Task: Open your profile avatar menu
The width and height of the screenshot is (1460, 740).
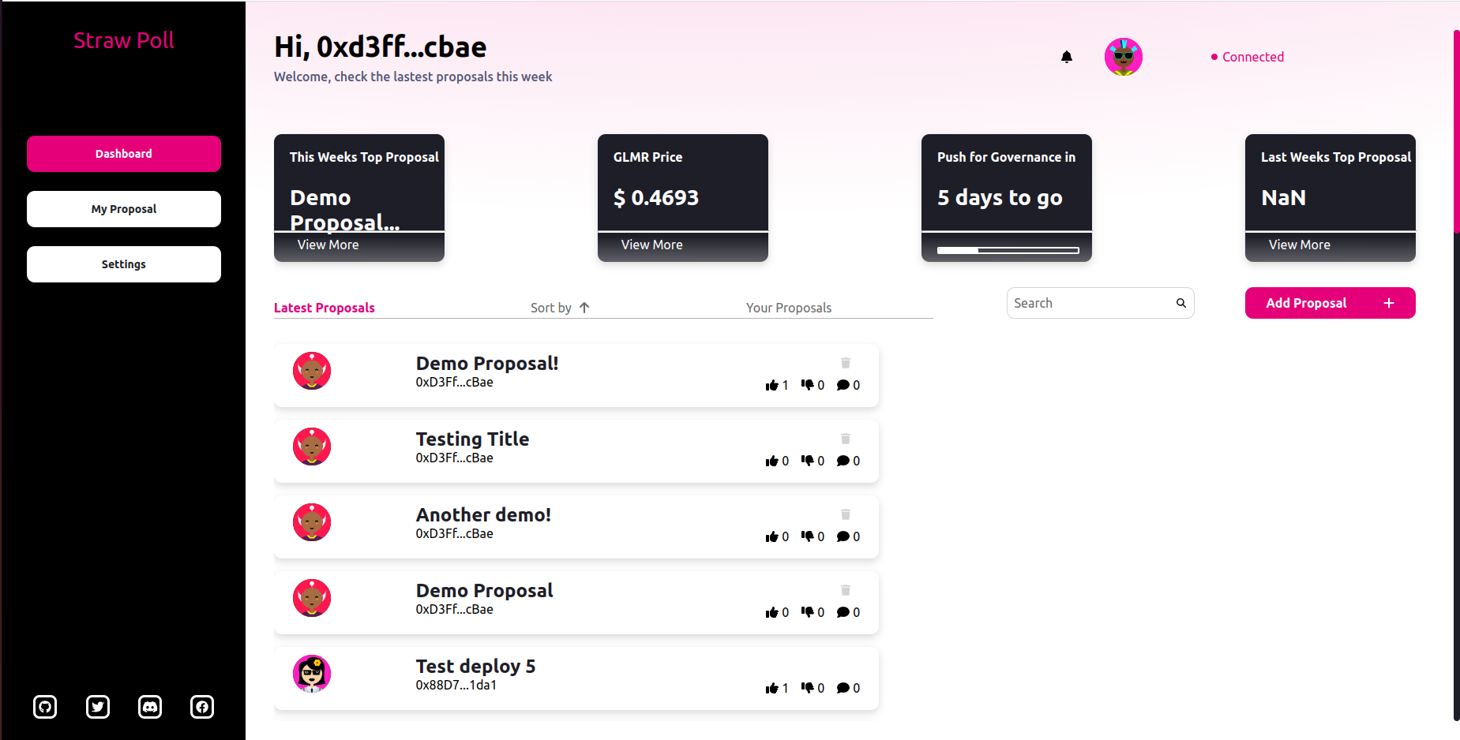Action: [1123, 56]
